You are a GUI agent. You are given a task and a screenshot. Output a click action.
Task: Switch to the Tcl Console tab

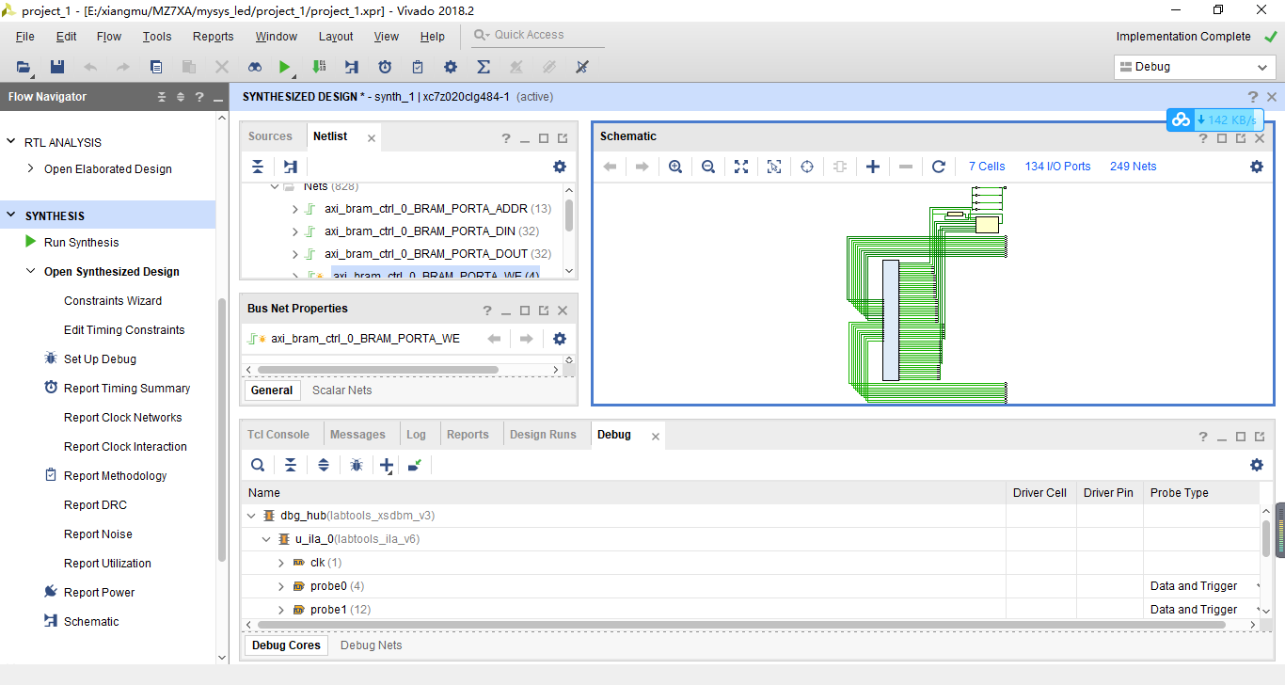(x=278, y=434)
